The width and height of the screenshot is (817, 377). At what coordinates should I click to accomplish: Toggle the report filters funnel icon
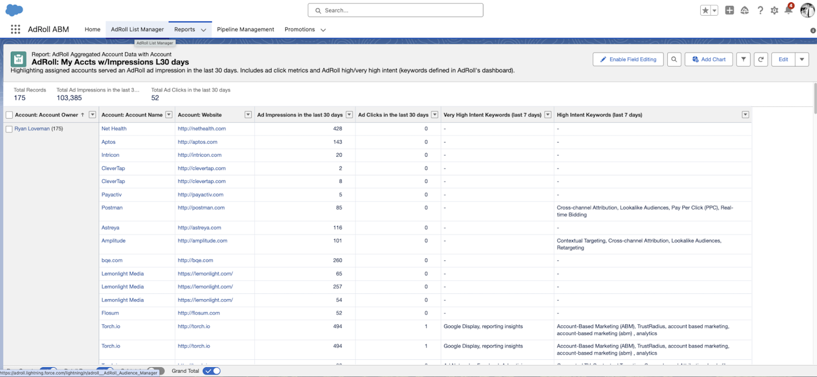coord(743,59)
